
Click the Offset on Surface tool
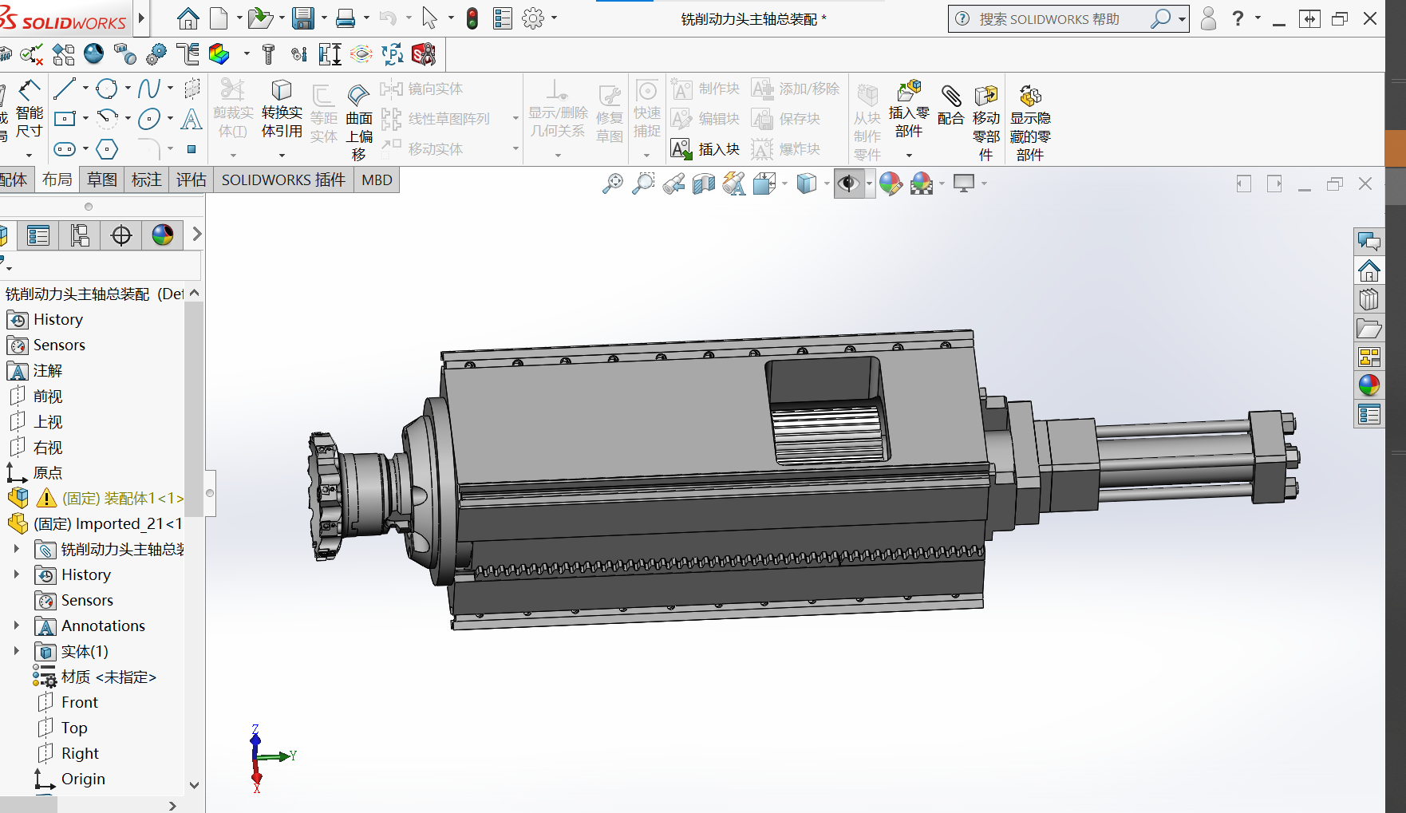359,121
